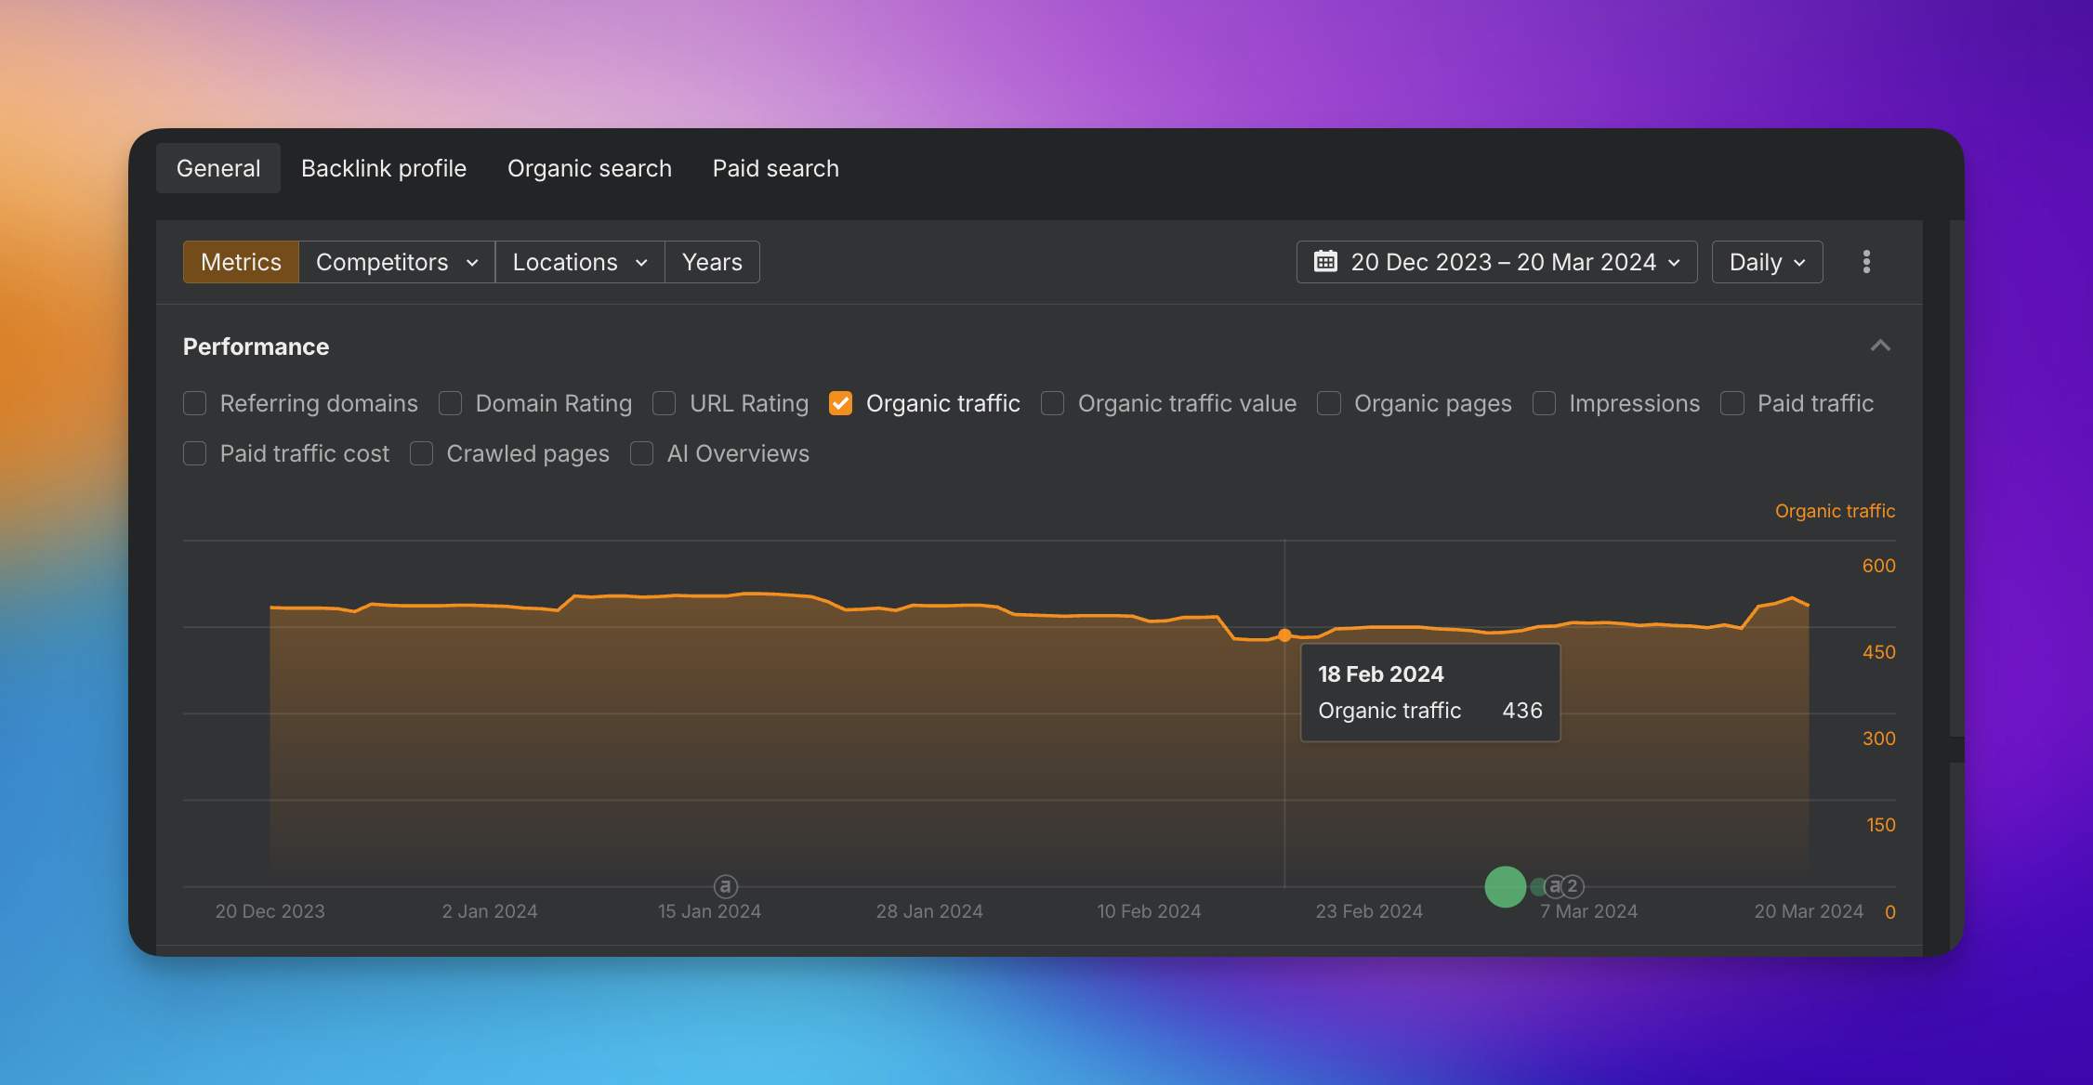Switch to the Backlink profile tab
The width and height of the screenshot is (2093, 1085).
pyautogui.click(x=384, y=168)
